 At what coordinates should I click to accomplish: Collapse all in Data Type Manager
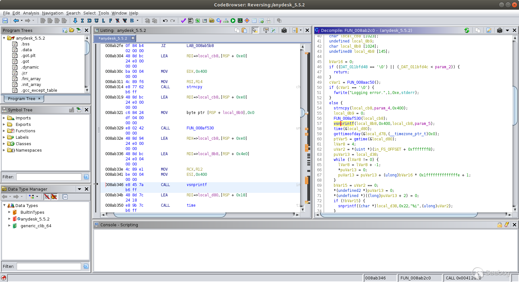point(65,197)
